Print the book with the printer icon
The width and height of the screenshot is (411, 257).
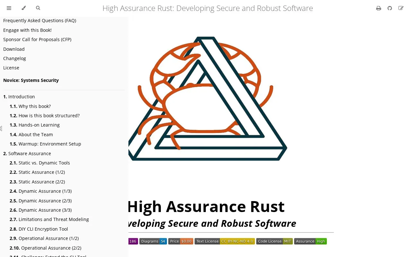[x=379, y=8]
